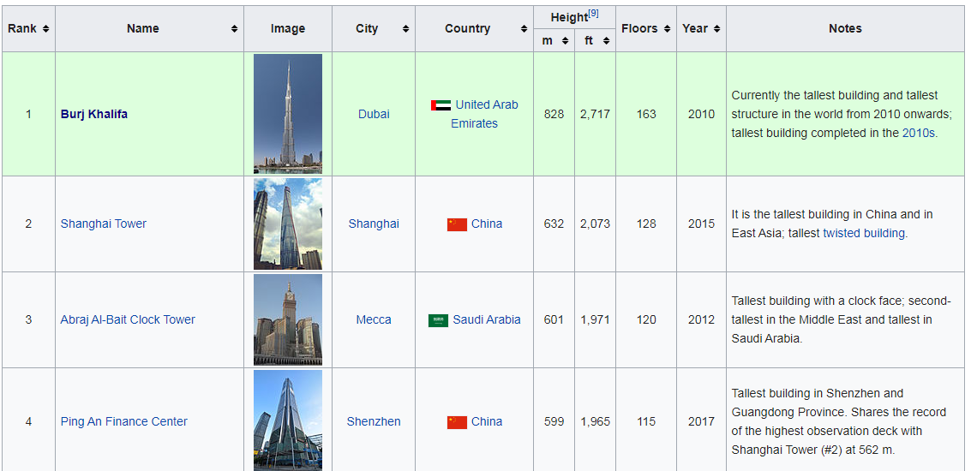This screenshot has height=471, width=971.
Task: Open China link in Shanghai Tower row
Action: click(x=487, y=224)
